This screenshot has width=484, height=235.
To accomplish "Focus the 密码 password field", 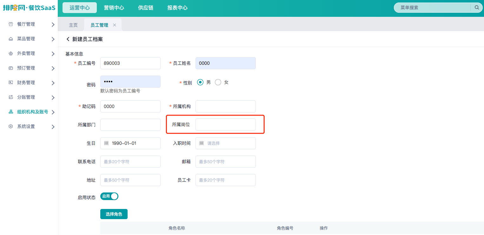I will pos(130,82).
